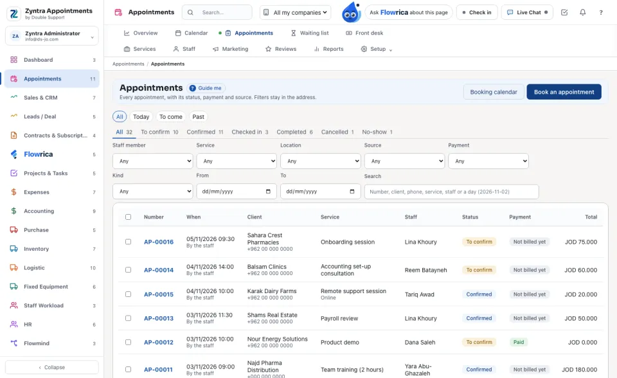617x378 pixels.
Task: Click the help question mark icon
Action: point(601,12)
